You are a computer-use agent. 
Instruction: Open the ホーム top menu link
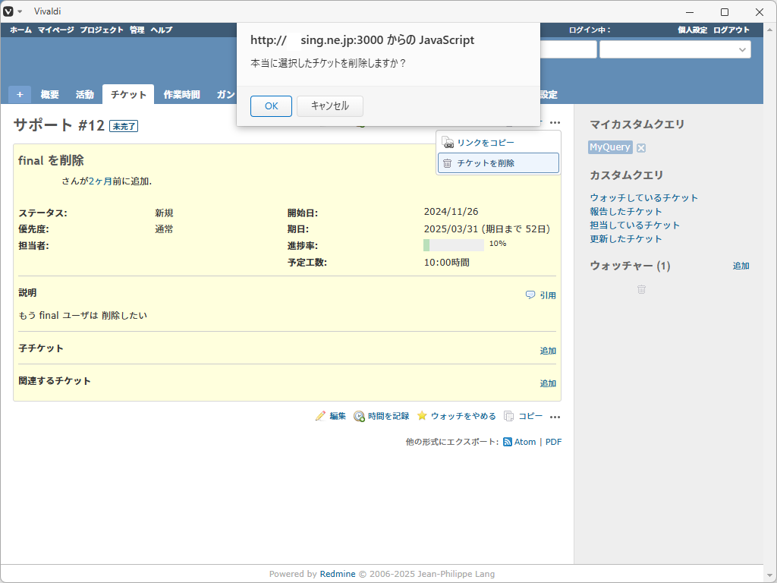(20, 30)
